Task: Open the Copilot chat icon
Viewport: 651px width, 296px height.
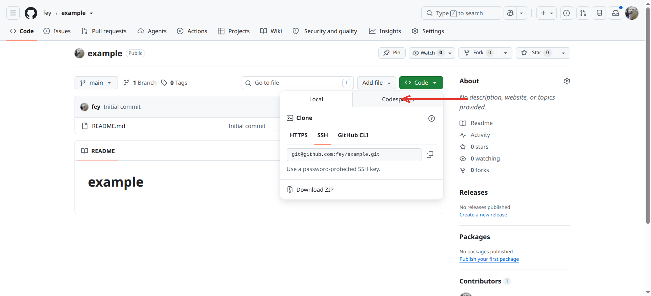Action: [510, 13]
